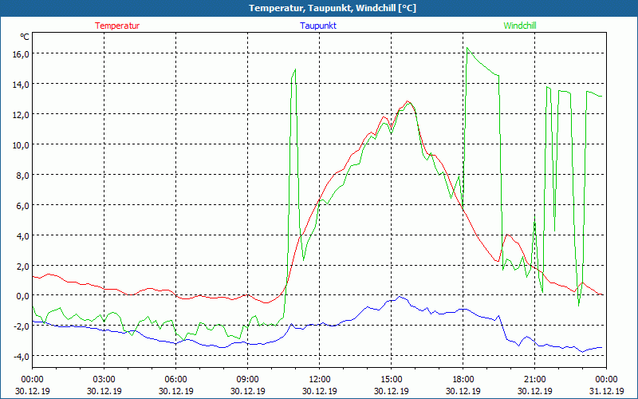Click the green Windchill legend label
Image resolution: width=638 pixels, height=399 pixels.
point(520,26)
